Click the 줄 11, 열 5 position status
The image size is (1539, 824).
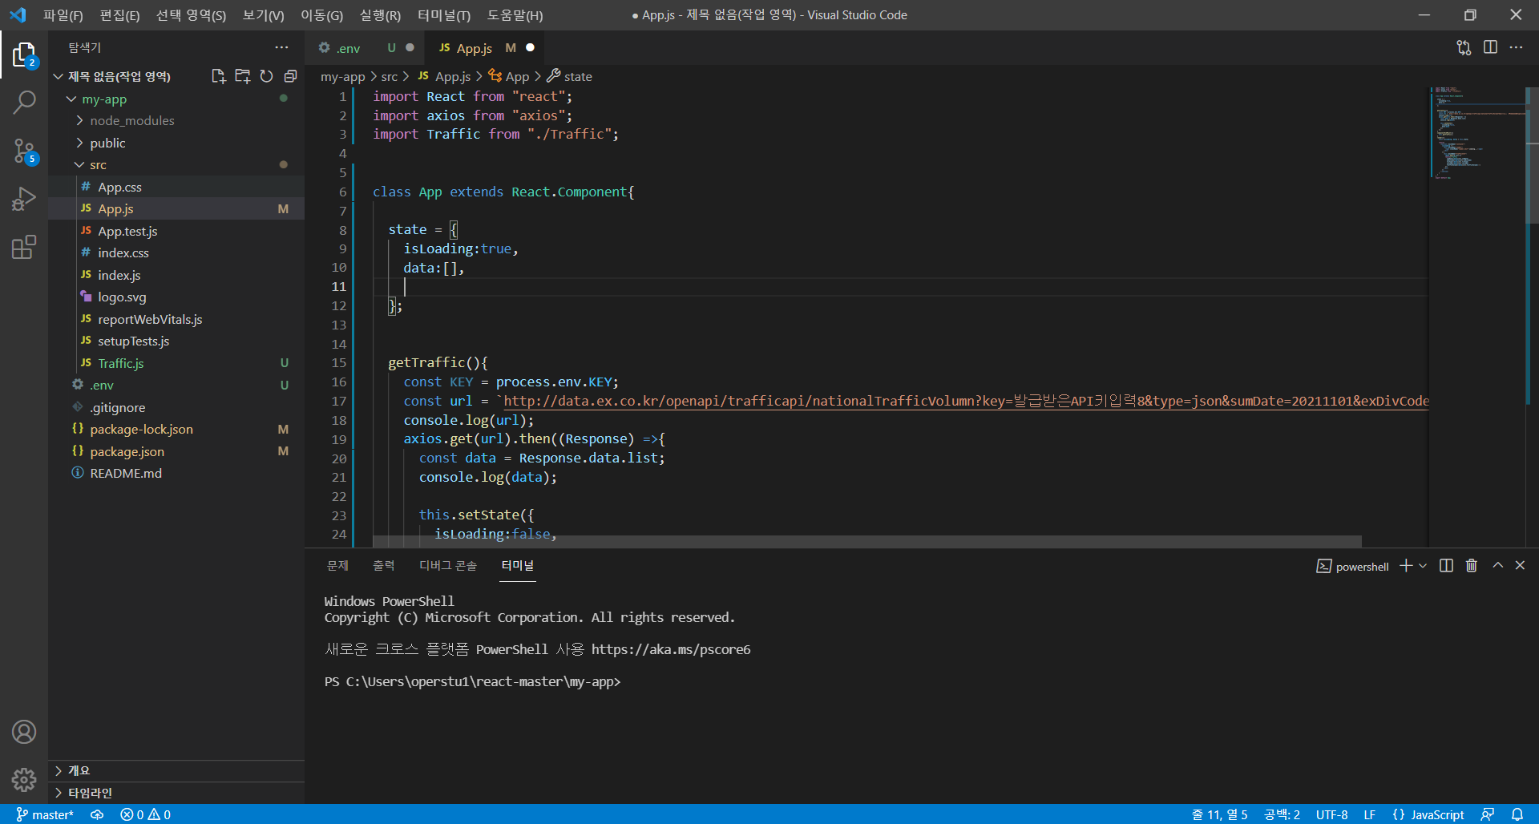click(x=1219, y=814)
